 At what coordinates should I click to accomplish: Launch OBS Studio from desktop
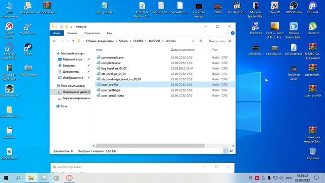(x=294, y=8)
